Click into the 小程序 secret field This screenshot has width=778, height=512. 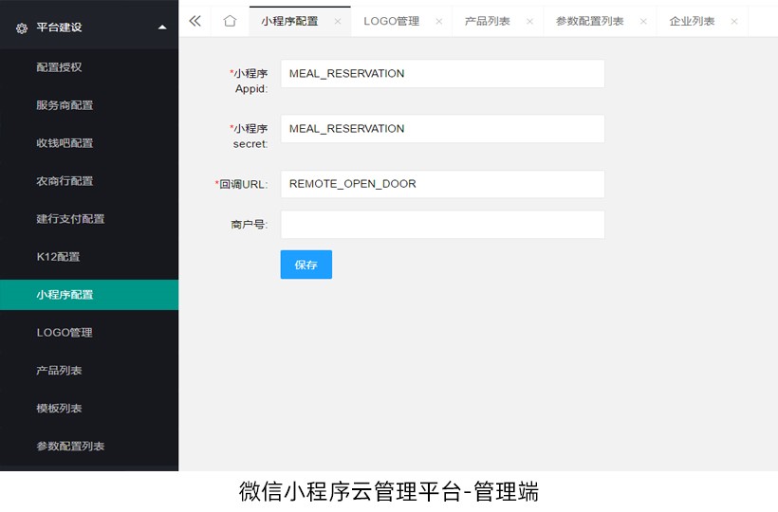[x=442, y=129]
